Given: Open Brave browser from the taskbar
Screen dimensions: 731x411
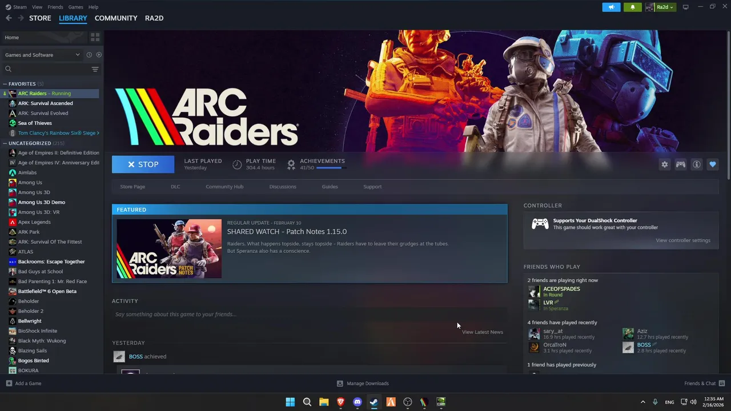Looking at the screenshot, I should coord(340,402).
